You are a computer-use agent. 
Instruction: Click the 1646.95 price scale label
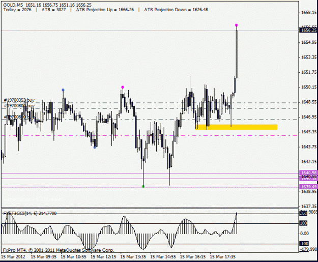coord(309,117)
